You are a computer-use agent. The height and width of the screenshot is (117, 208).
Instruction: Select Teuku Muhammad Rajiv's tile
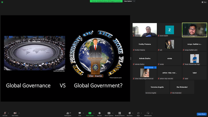[194, 58]
